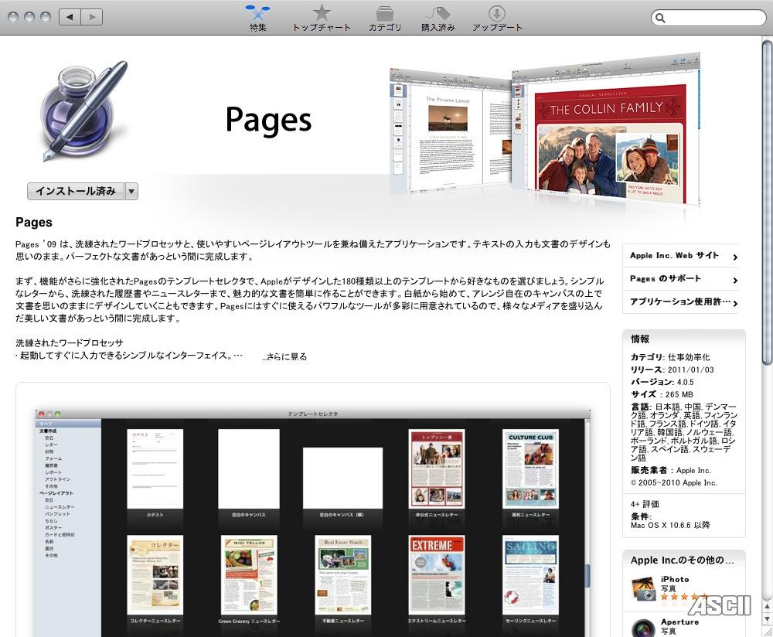The width and height of the screenshot is (773, 637).
Task: Click the CULTURE CLUB newsletter template thumbnail
Action: click(x=530, y=469)
